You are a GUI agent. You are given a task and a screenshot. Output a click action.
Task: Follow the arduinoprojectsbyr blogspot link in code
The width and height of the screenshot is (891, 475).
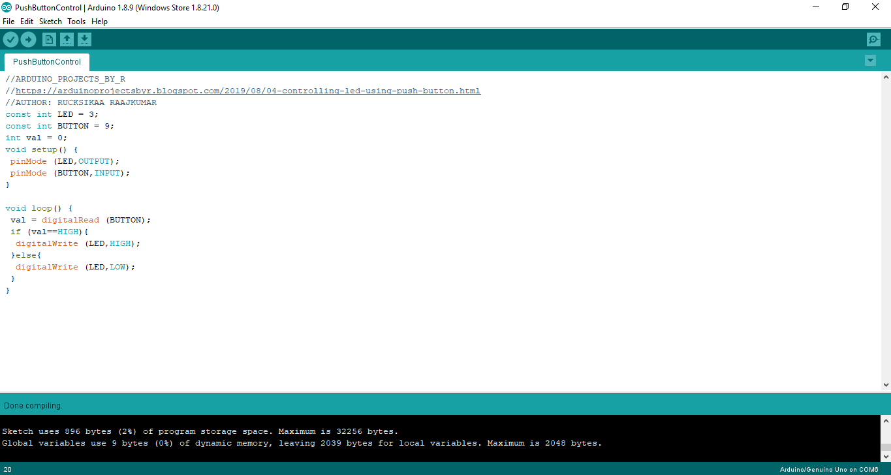(248, 91)
